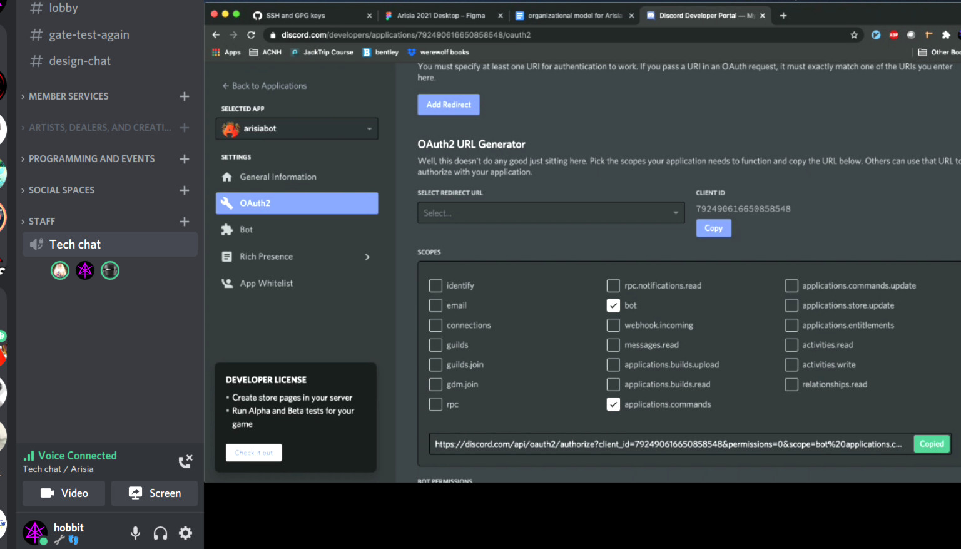Open the Select Redirect URL dropdown
The width and height of the screenshot is (961, 549).
pos(551,213)
